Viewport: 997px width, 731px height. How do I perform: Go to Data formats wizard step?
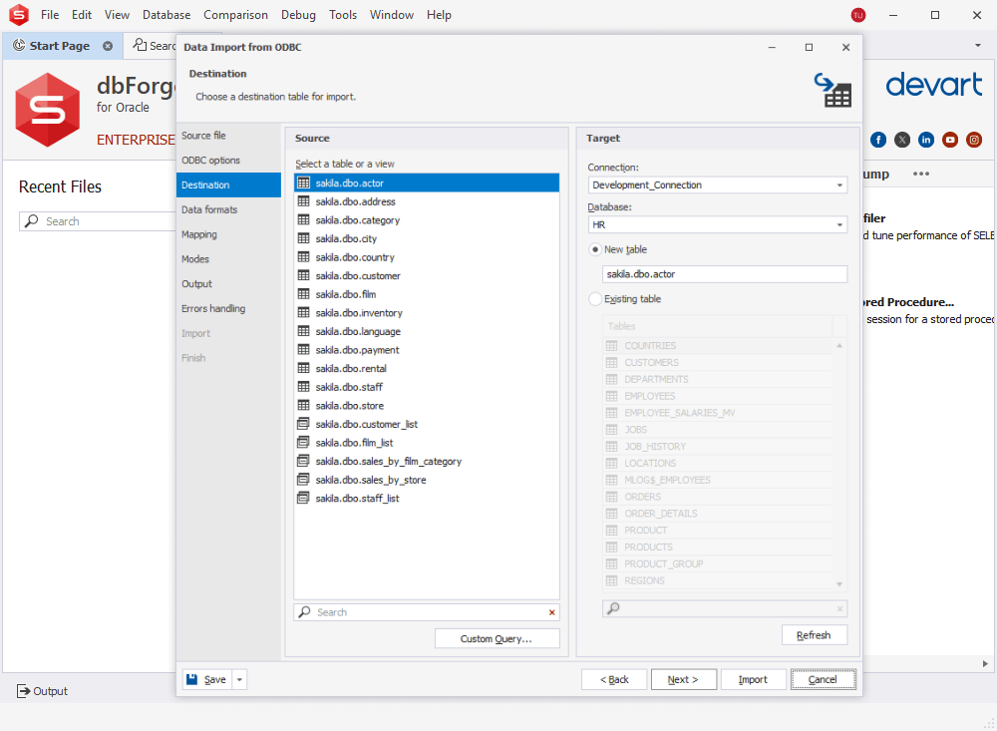point(228,209)
